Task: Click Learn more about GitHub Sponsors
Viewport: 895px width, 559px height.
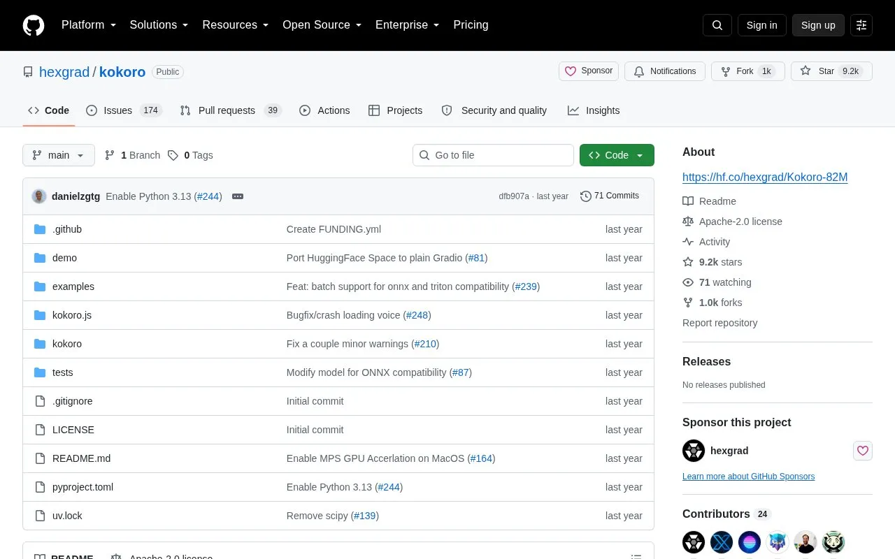Action: click(x=748, y=477)
